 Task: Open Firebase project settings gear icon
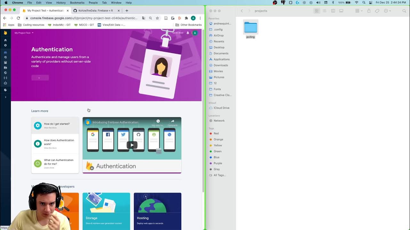coord(5,45)
